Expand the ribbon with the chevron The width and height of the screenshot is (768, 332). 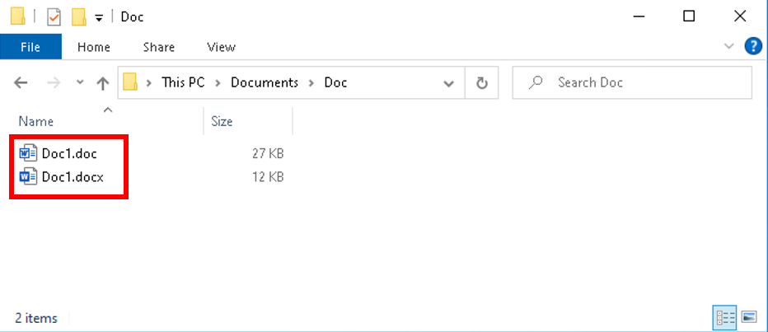[728, 46]
